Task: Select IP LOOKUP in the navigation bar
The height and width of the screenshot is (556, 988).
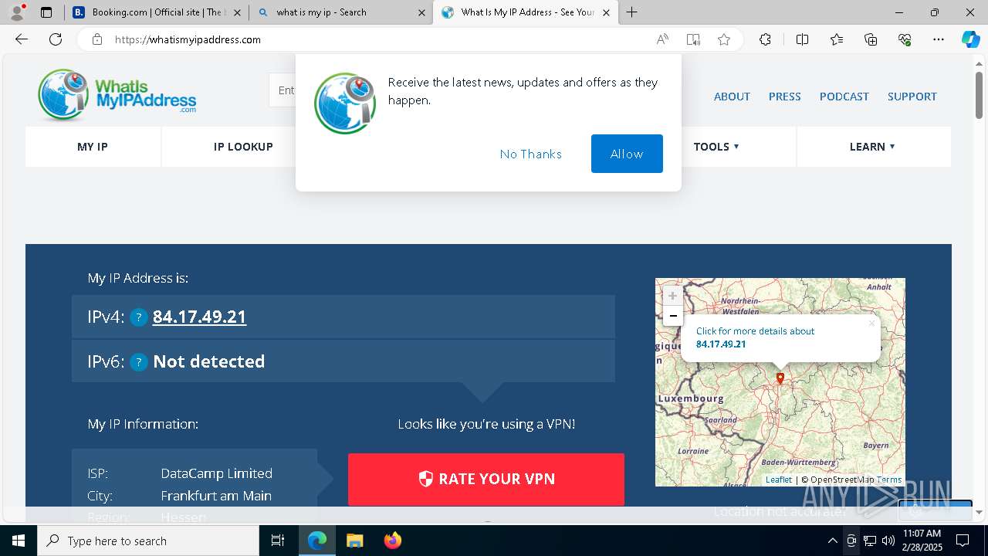Action: click(243, 147)
